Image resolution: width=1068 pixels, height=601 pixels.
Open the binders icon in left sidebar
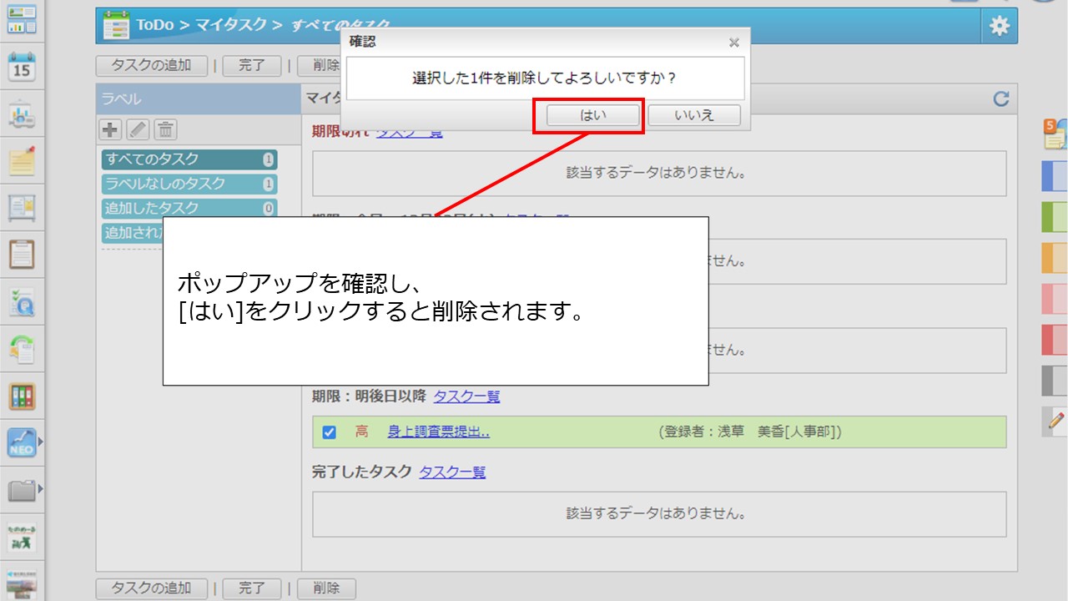tap(22, 396)
